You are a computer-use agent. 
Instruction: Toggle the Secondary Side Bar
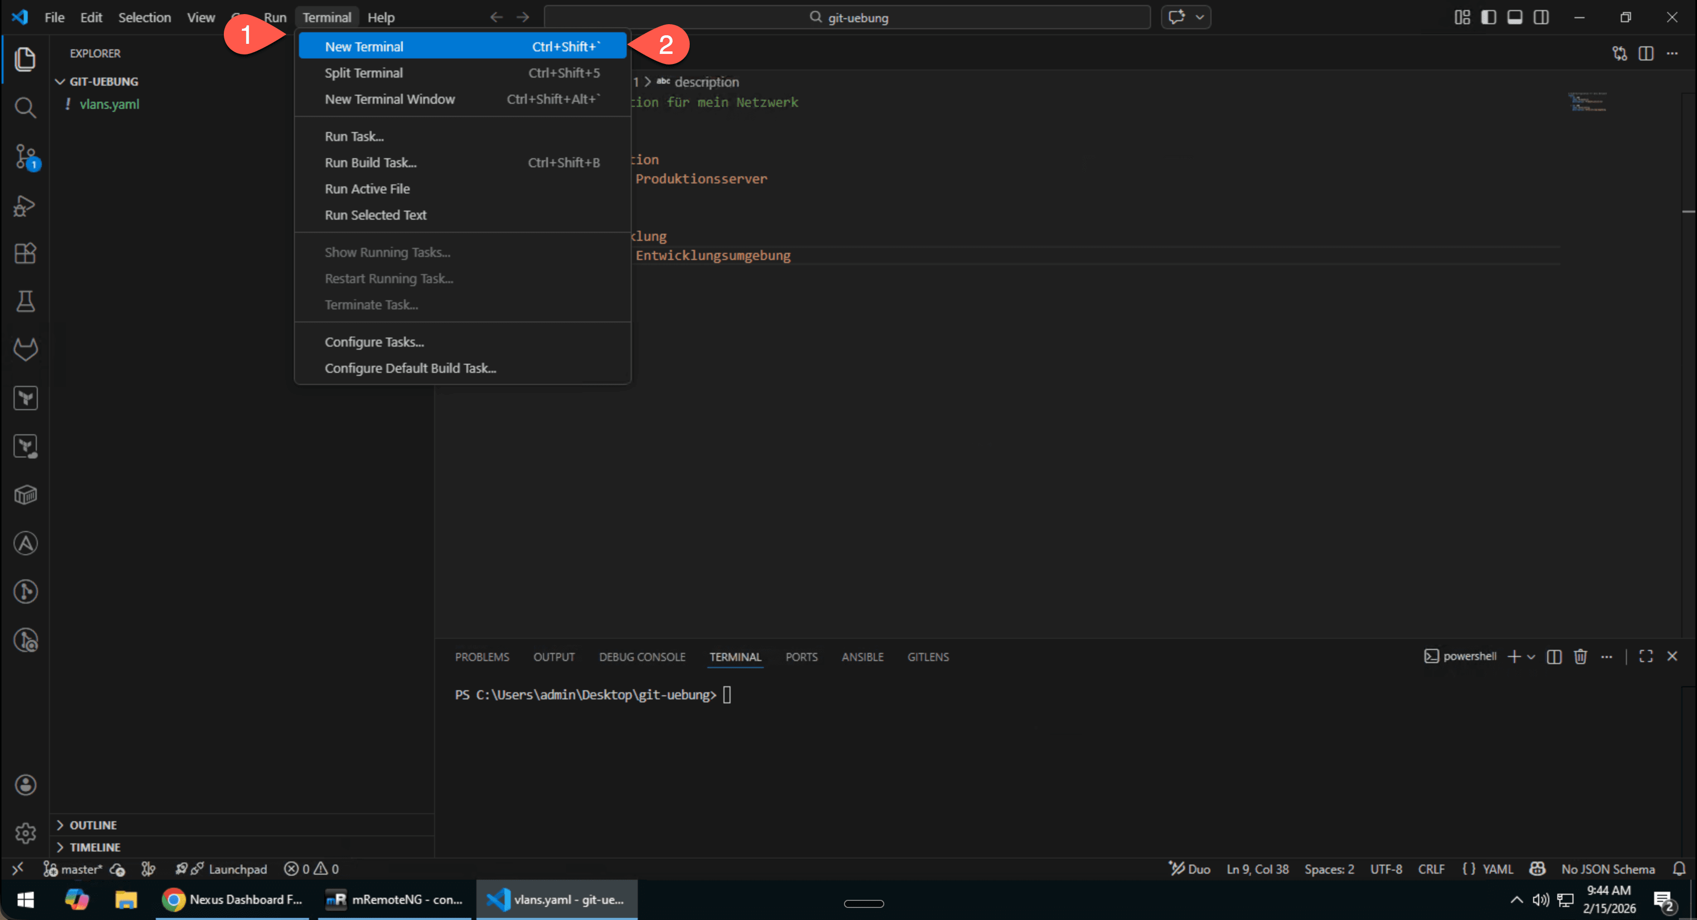tap(1542, 17)
